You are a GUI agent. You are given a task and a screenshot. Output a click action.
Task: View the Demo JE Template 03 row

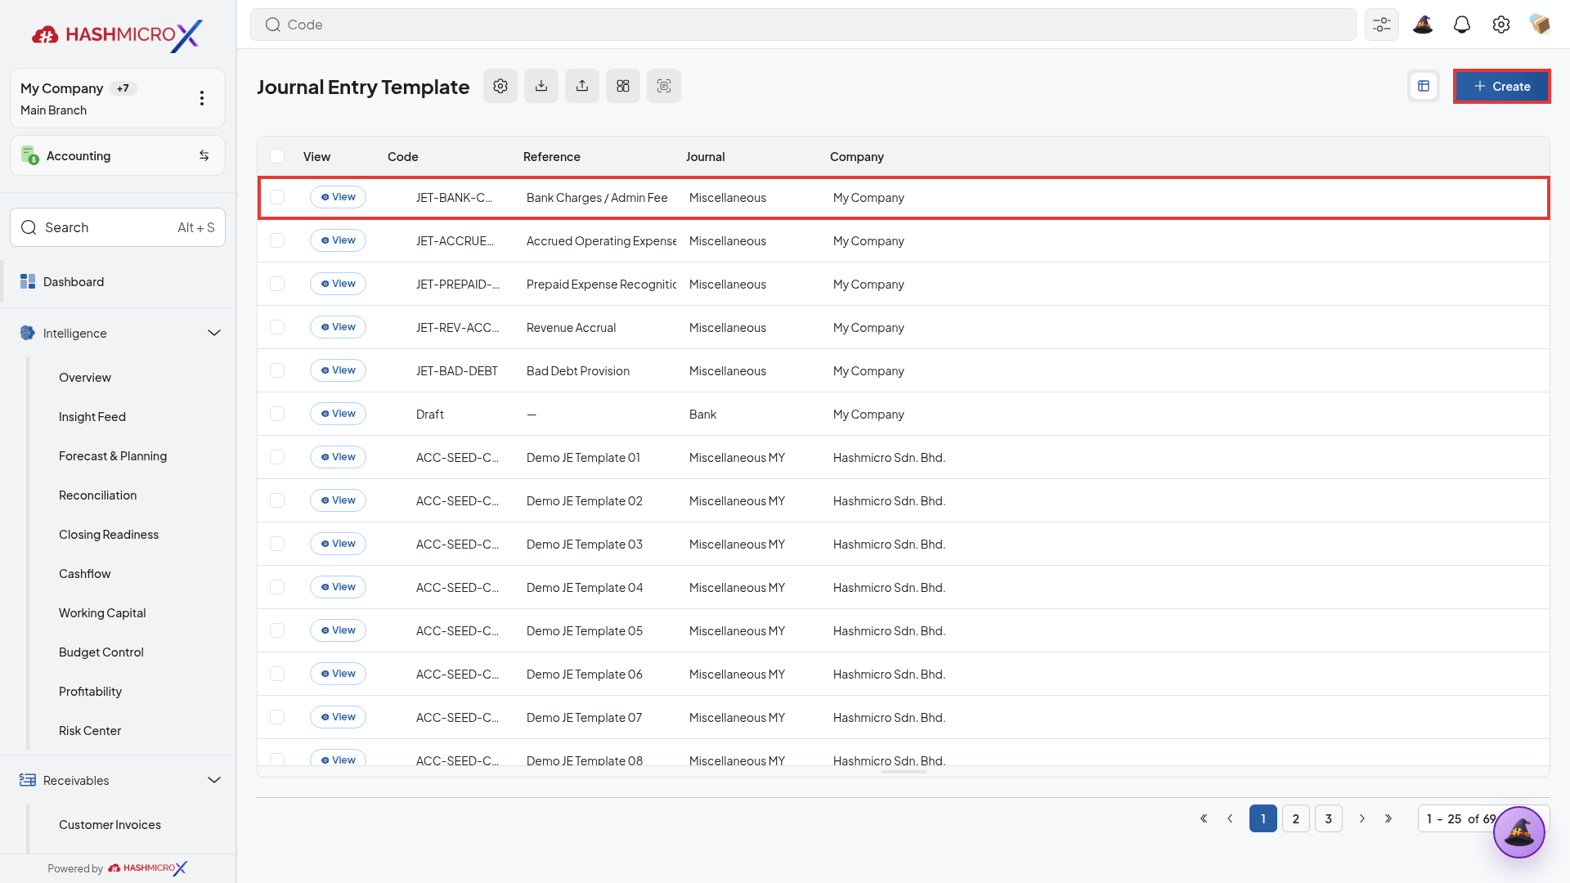(338, 544)
